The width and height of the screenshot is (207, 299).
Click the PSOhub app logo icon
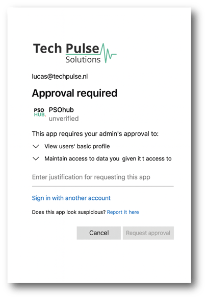click(x=40, y=112)
